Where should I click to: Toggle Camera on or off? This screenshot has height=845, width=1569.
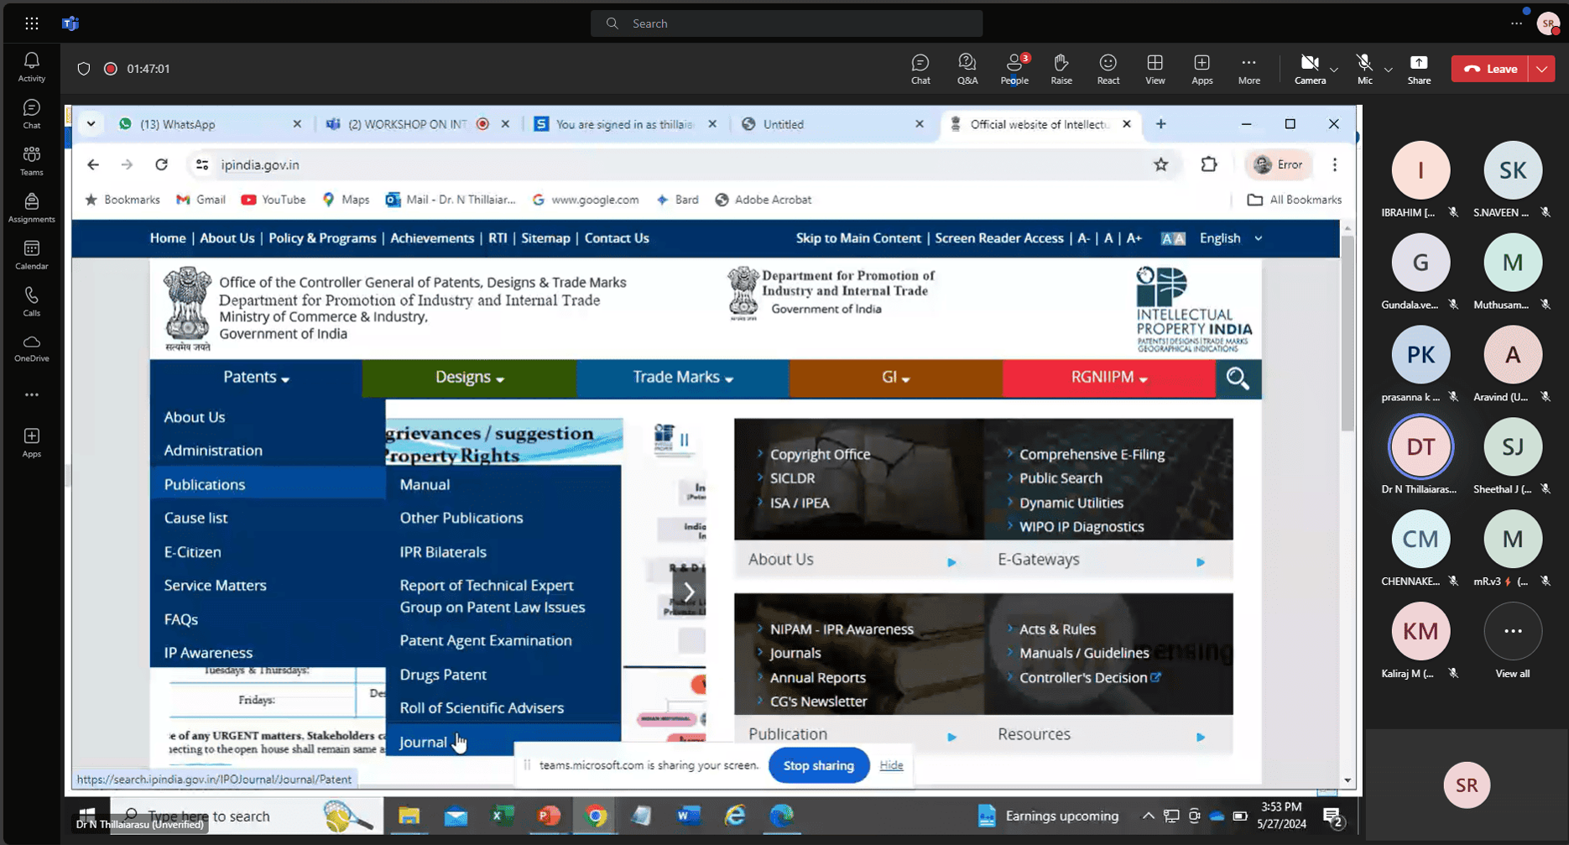point(1309,69)
